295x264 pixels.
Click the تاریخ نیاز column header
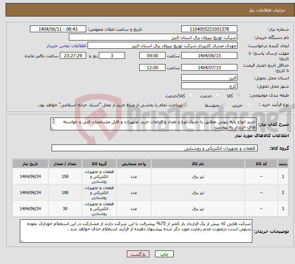coord(30,164)
